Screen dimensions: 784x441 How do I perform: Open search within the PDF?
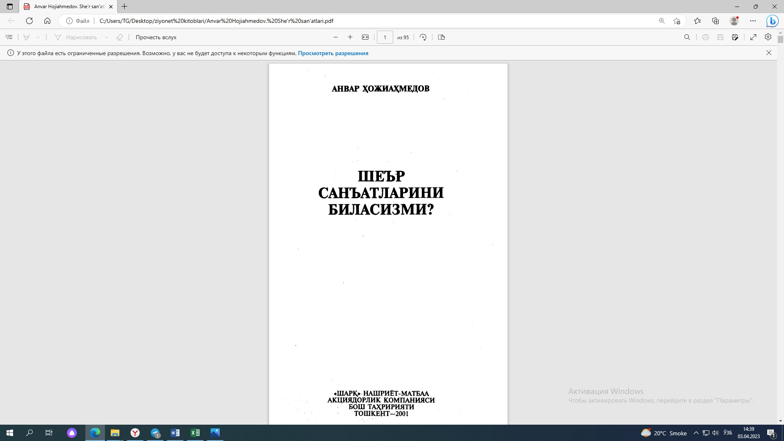pos(687,37)
